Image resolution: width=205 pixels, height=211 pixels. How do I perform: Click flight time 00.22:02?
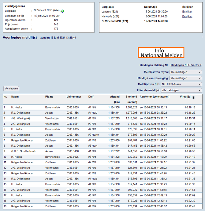click(190, 195)
